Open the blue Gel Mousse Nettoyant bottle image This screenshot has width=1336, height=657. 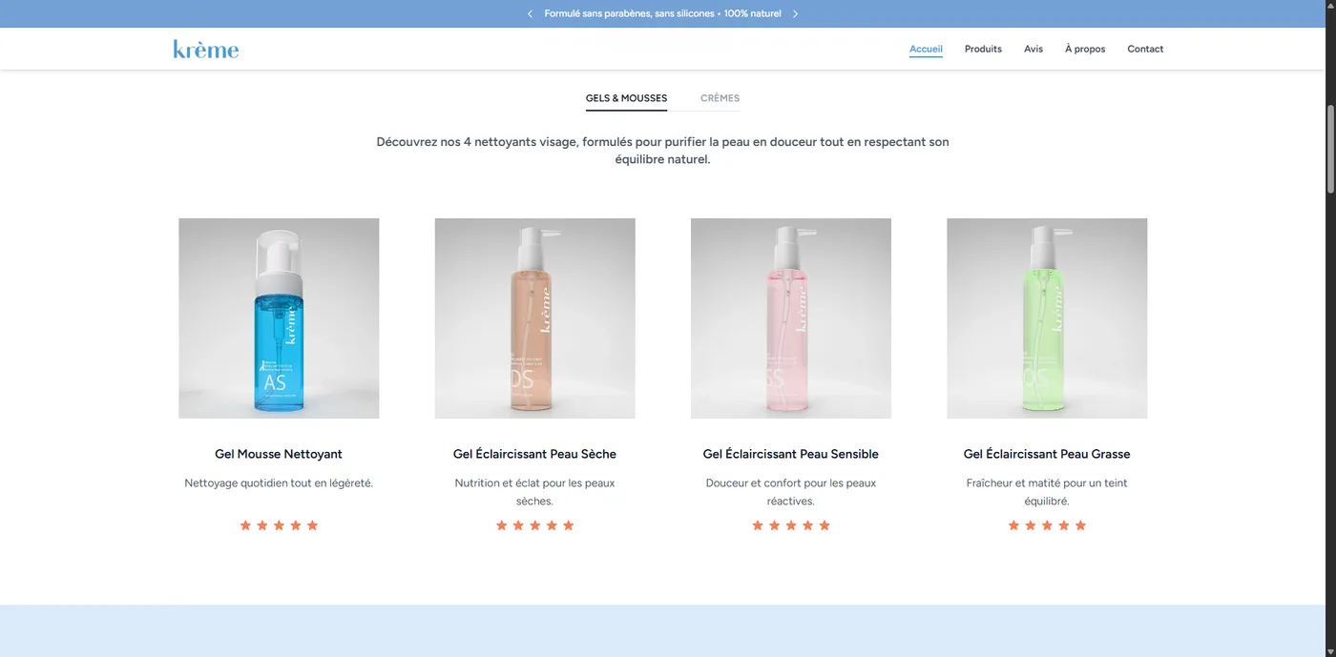coord(279,318)
